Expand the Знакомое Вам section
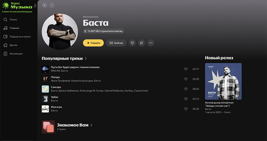 91,125
